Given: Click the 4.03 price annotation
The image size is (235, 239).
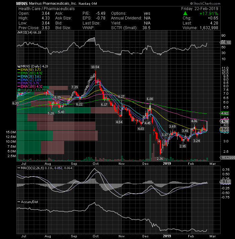Looking at the screenshot, I should (x=141, y=129).
